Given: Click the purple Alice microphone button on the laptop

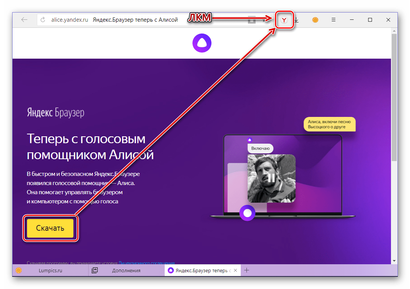Looking at the screenshot, I should tap(248, 213).
